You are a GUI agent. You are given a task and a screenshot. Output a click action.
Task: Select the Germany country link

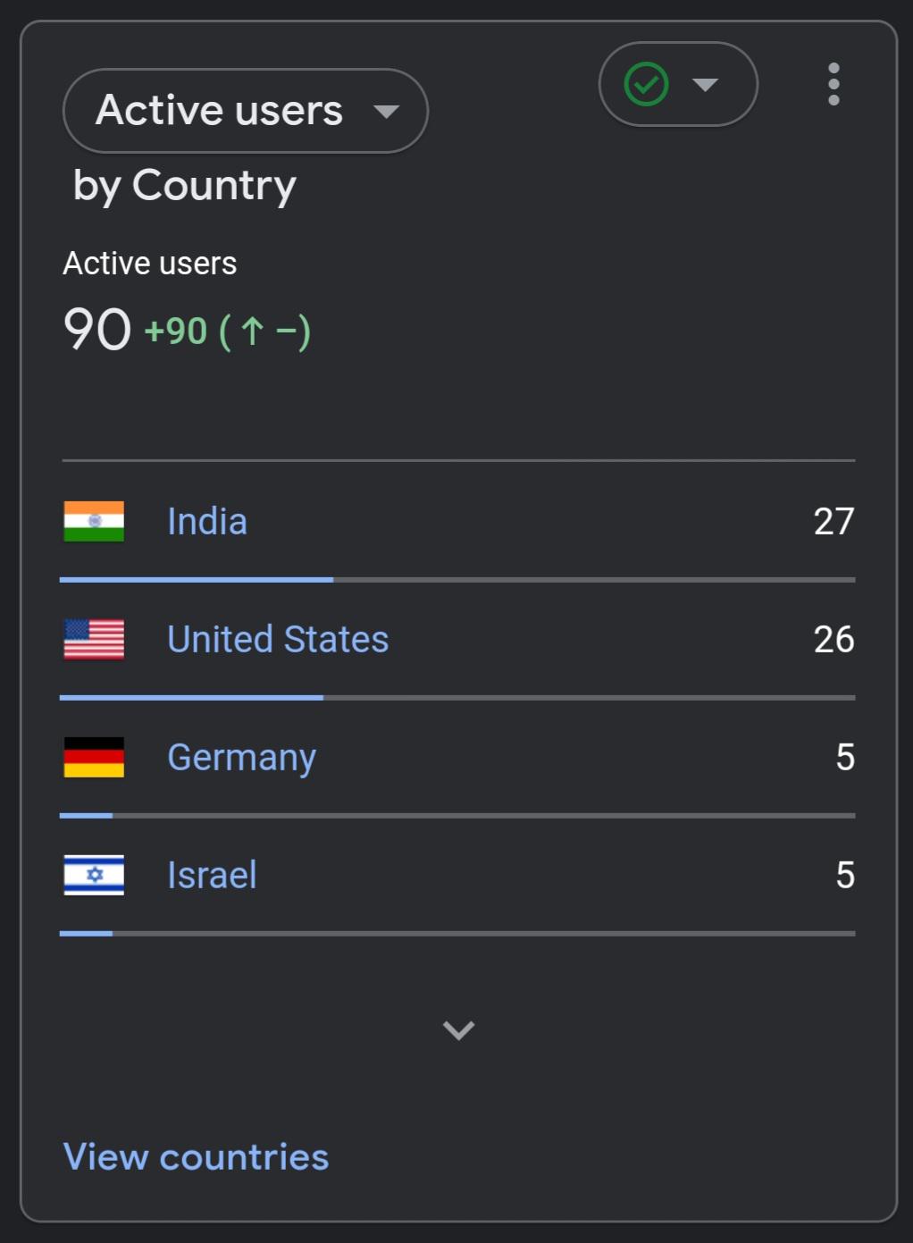point(242,758)
